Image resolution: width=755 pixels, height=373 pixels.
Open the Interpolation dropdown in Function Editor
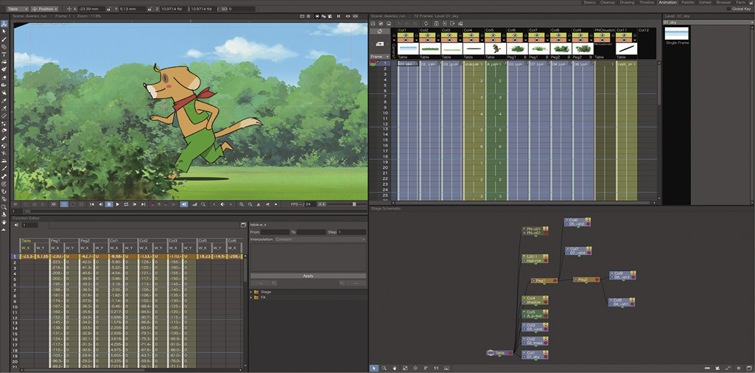(x=320, y=239)
